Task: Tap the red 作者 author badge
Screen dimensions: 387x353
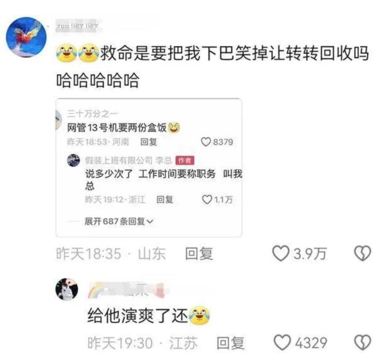Action: (x=185, y=160)
